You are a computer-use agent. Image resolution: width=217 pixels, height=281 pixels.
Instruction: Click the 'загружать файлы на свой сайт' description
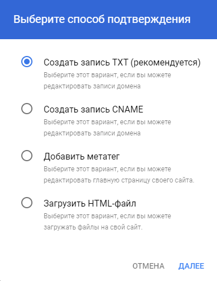coord(93,227)
